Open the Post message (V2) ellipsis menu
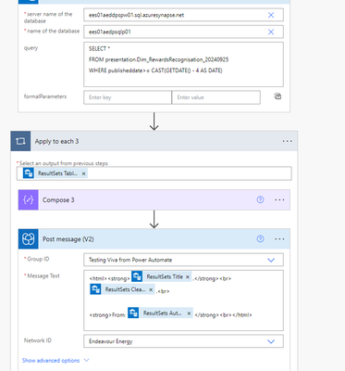Viewport: 345px width, 371px height. click(x=279, y=238)
